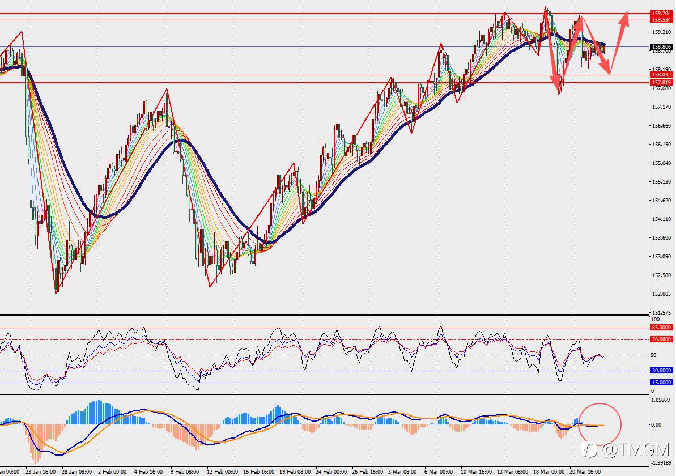Click the 20 Mar 16:00 time label
676x476 pixels.
[585, 471]
